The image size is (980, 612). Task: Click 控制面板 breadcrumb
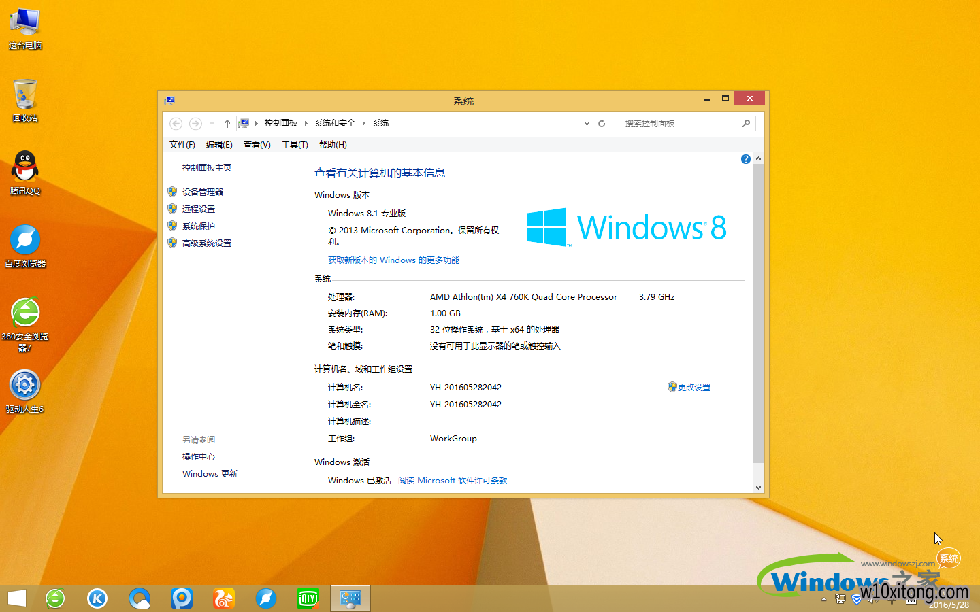(281, 123)
